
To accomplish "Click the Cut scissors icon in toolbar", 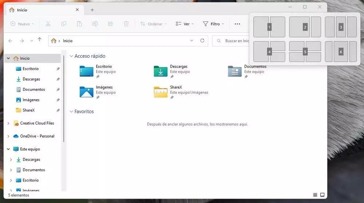I will pos(48,24).
